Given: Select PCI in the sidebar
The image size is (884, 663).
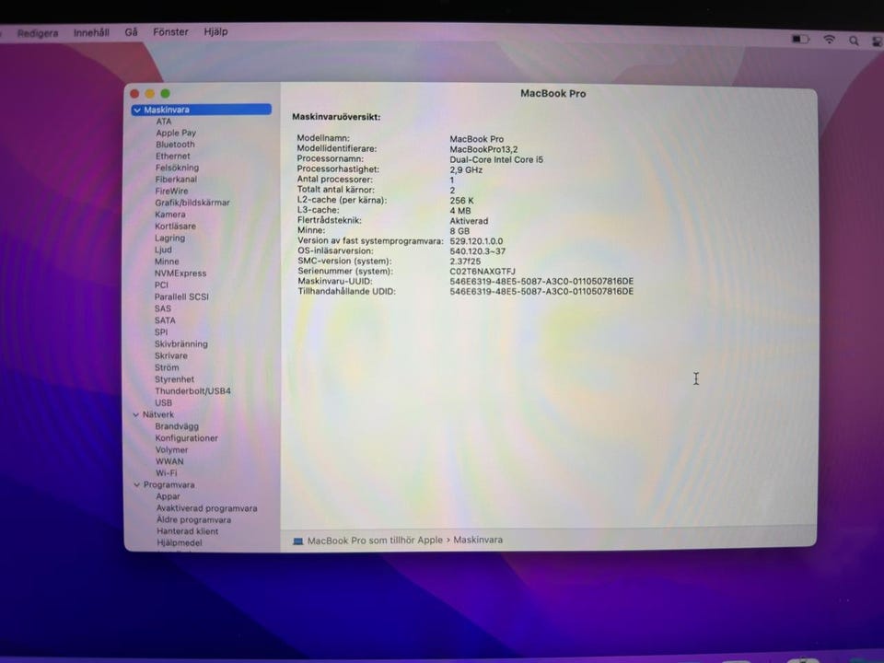Looking at the screenshot, I should [161, 285].
